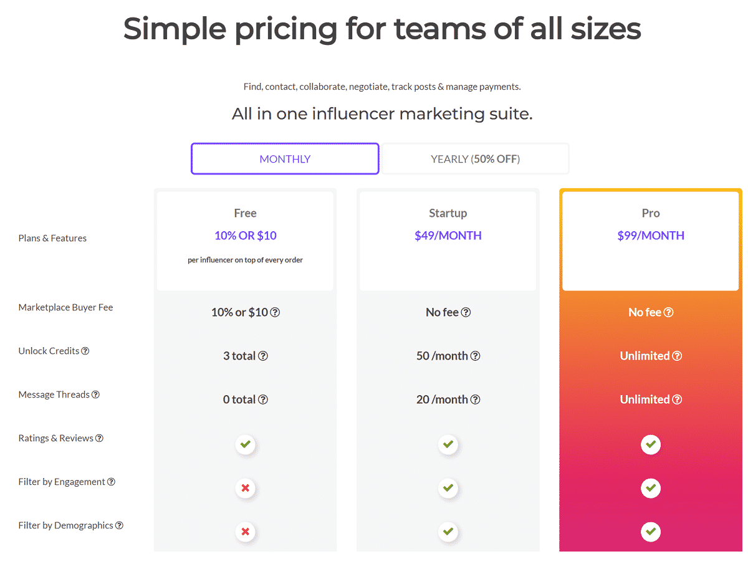
Task: Click help icon beside Pro's Unlimited unlock credits
Action: [x=677, y=356]
